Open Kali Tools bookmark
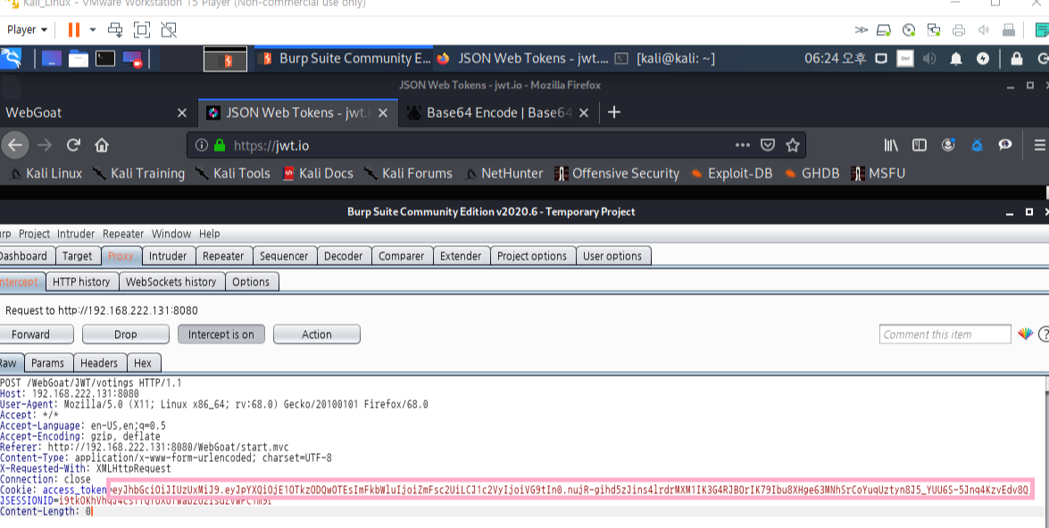1049x528 pixels. pyautogui.click(x=233, y=174)
